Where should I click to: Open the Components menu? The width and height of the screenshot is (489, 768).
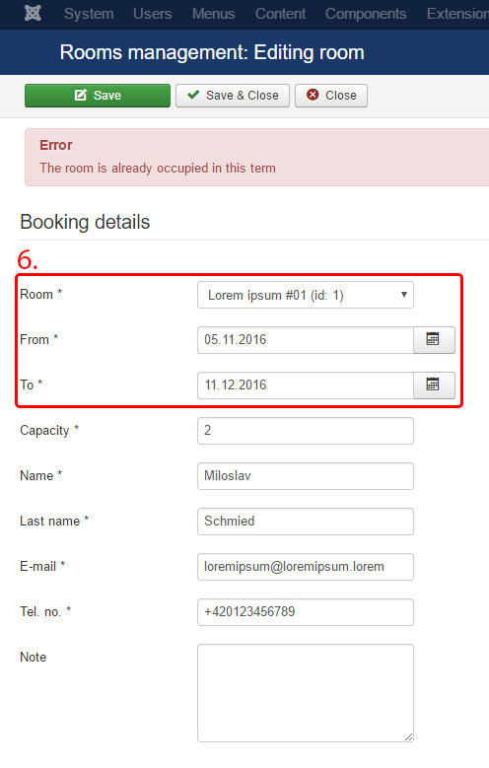(366, 14)
